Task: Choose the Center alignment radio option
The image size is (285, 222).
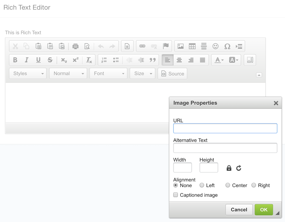Action: (x=228, y=185)
